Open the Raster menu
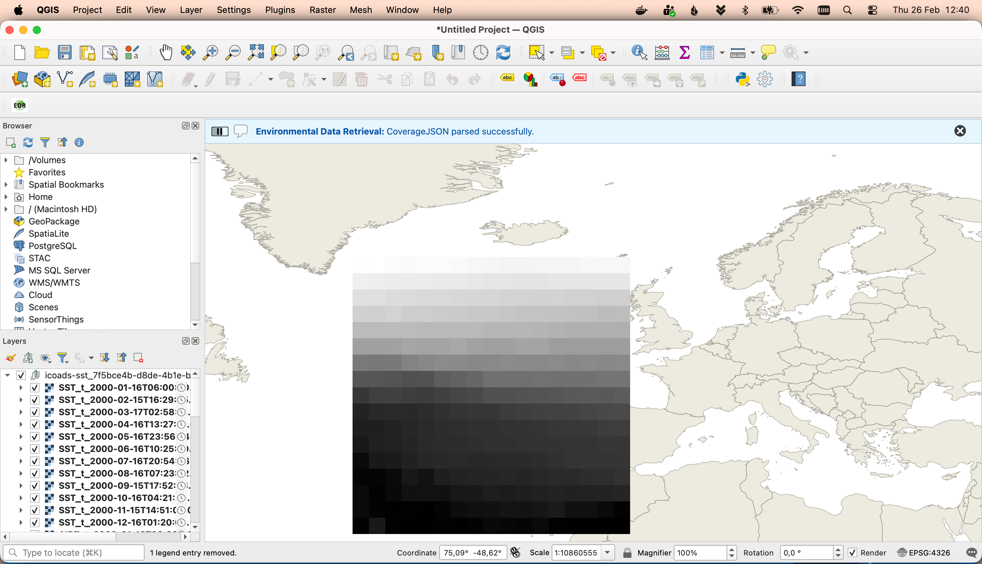The width and height of the screenshot is (982, 564). tap(322, 10)
